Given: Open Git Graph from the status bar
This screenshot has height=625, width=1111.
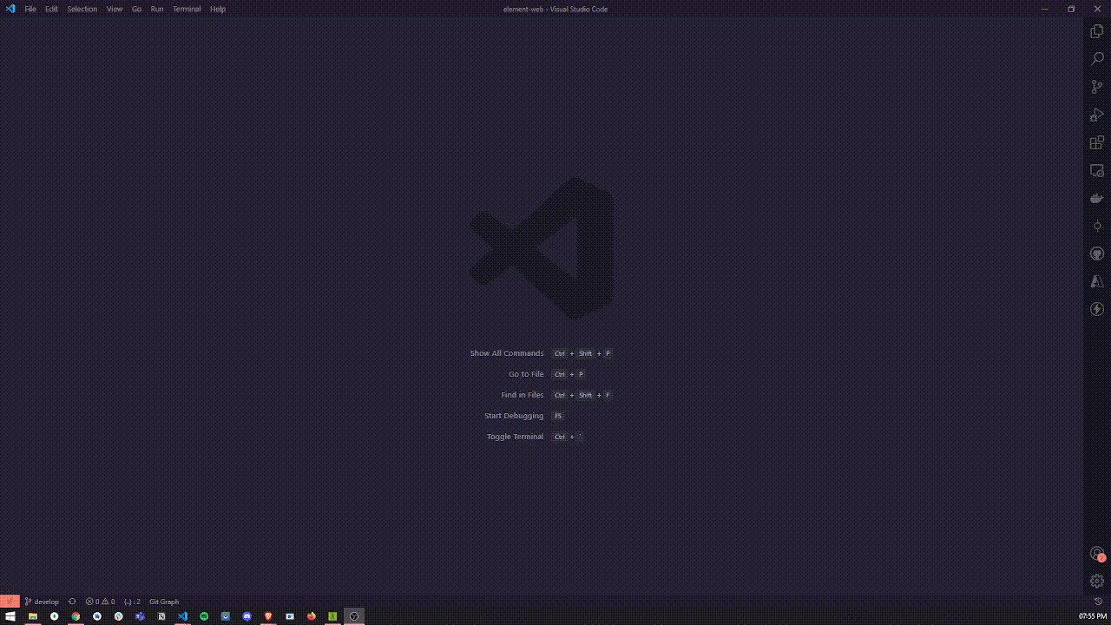Looking at the screenshot, I should [164, 602].
